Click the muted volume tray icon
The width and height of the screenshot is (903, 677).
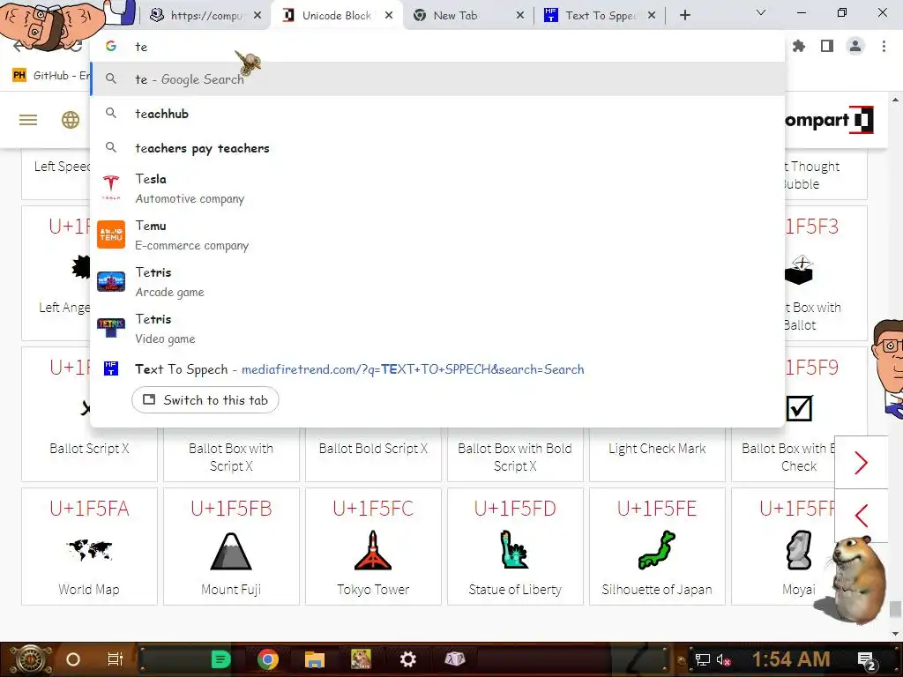724,659
